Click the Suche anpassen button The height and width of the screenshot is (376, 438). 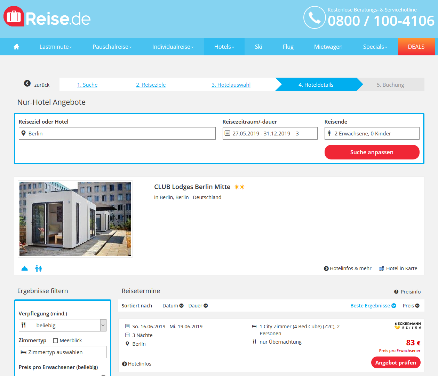pyautogui.click(x=372, y=152)
